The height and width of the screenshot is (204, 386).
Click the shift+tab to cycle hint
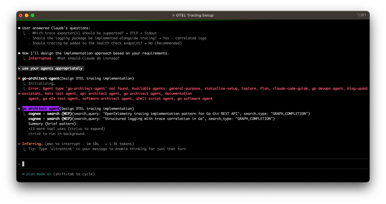pos(74,174)
